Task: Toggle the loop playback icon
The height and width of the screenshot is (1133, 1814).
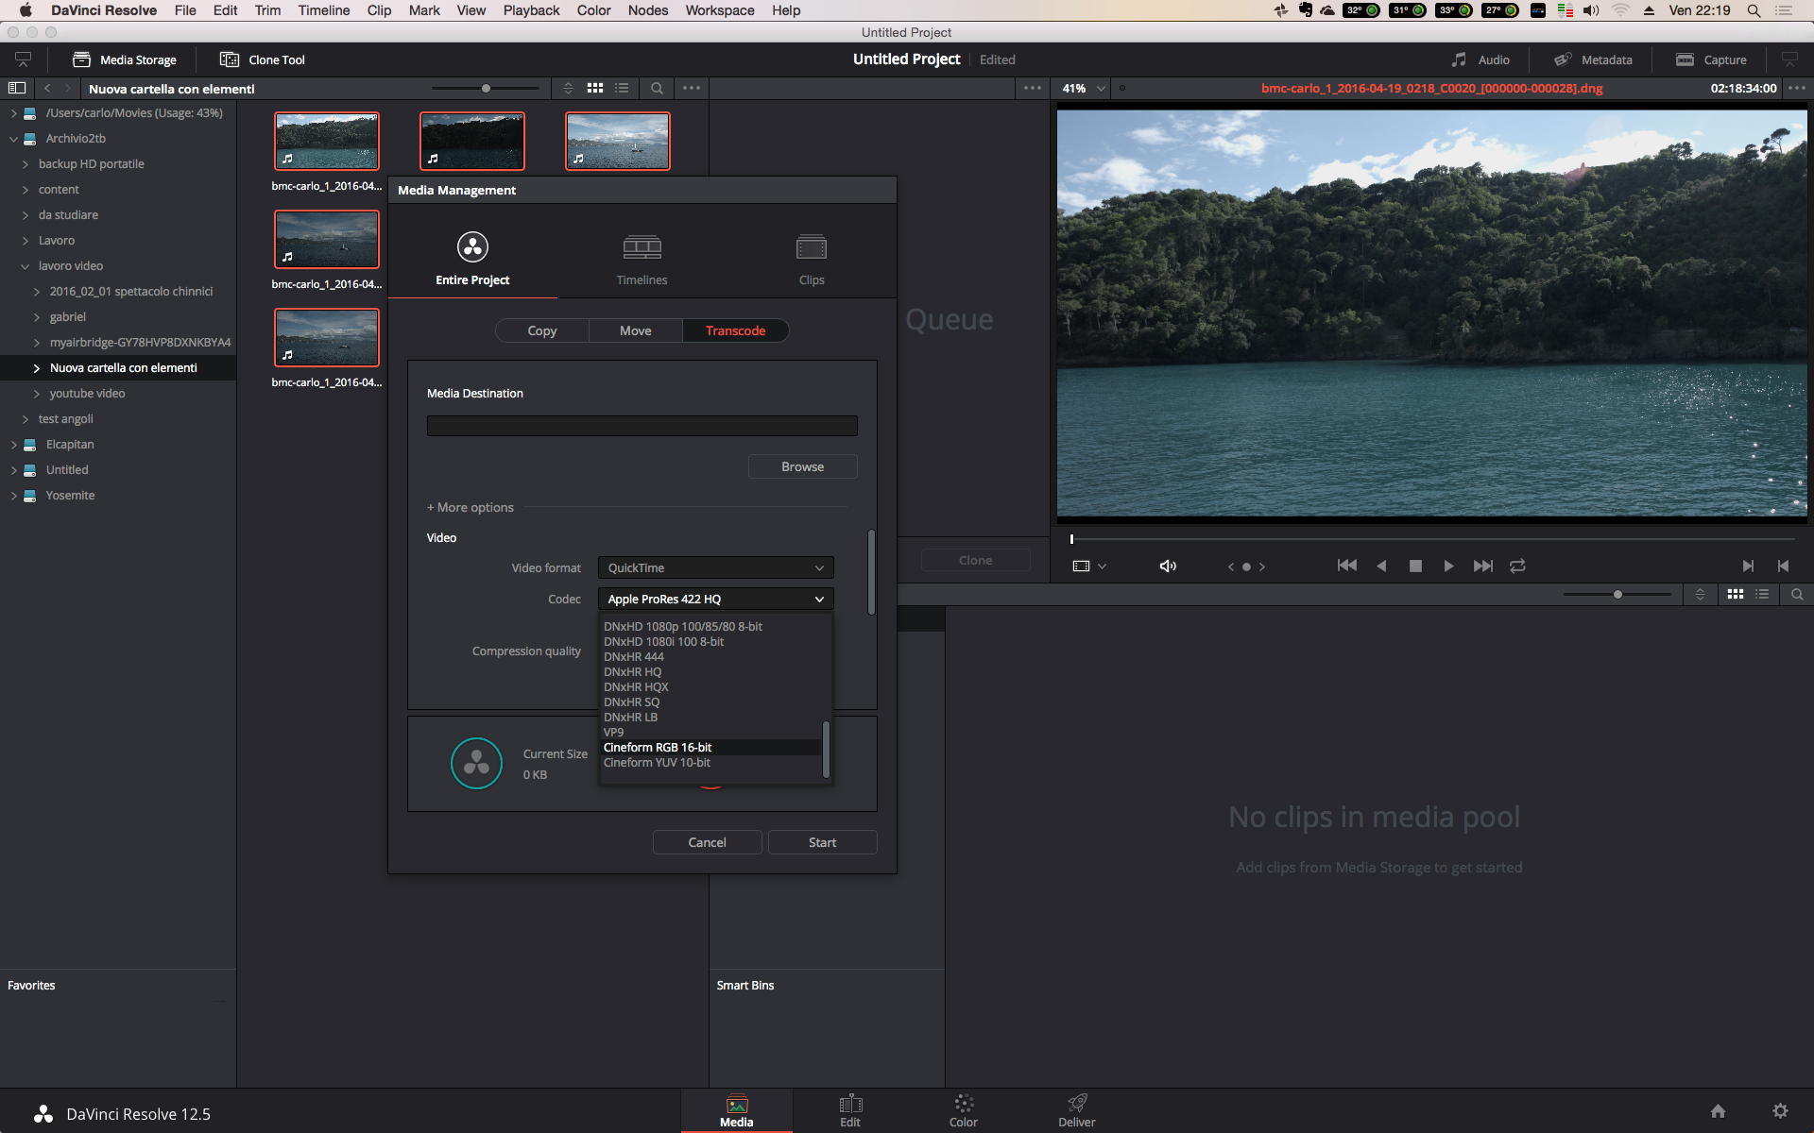Action: [x=1517, y=566]
